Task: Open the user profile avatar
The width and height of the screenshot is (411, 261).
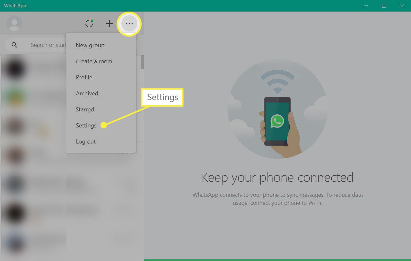Action: (14, 23)
